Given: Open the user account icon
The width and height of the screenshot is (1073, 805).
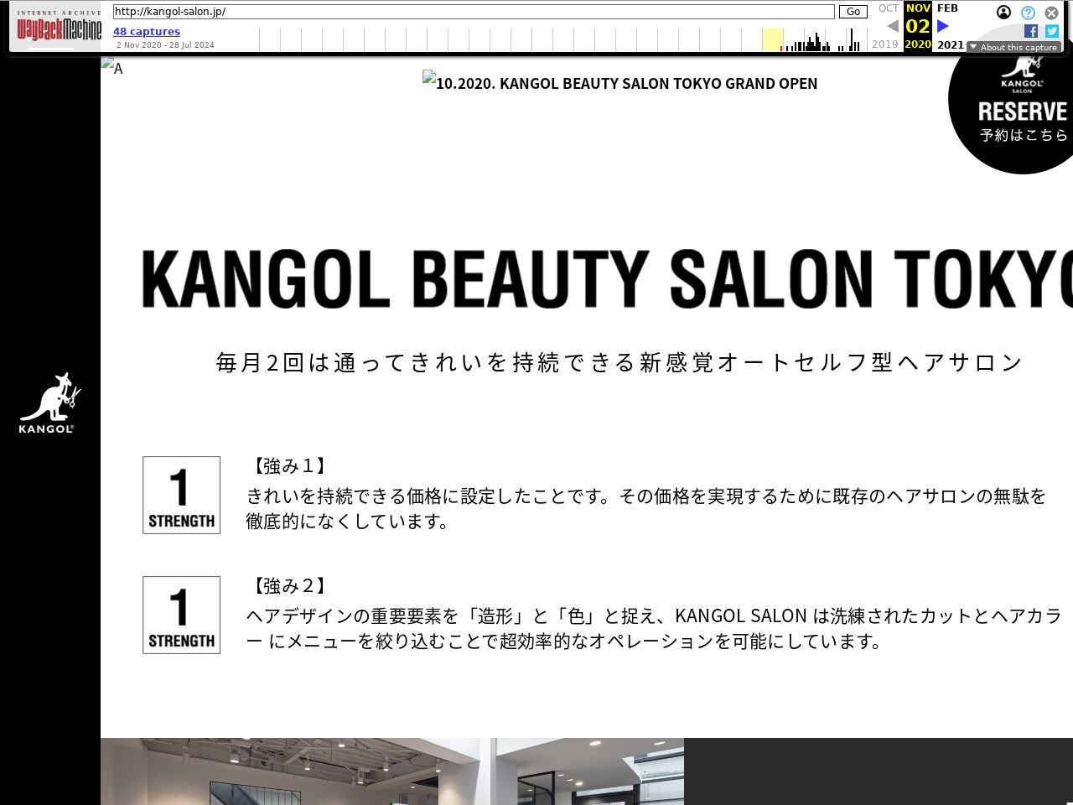Looking at the screenshot, I should (1003, 13).
